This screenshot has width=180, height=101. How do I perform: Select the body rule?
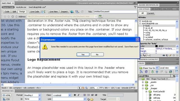click(148, 26)
